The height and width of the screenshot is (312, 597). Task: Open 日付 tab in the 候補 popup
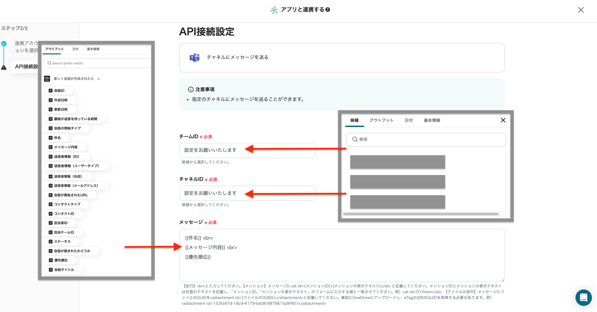click(x=409, y=120)
